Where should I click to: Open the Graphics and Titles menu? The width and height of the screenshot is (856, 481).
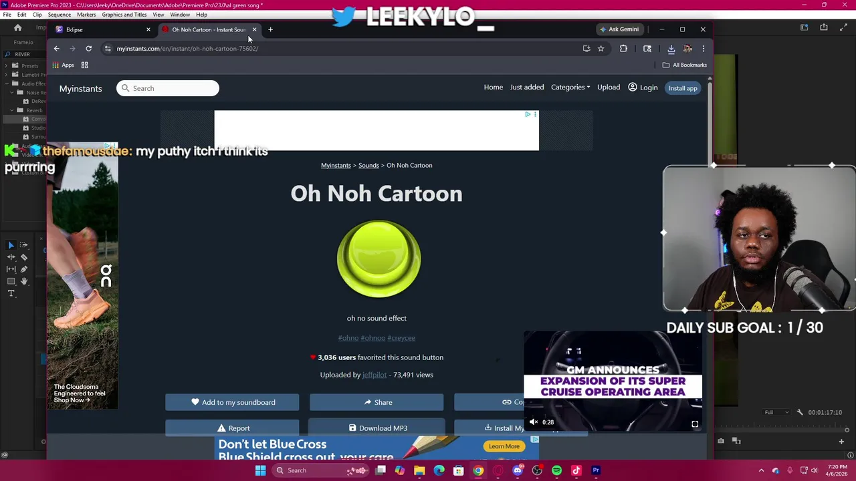124,15
